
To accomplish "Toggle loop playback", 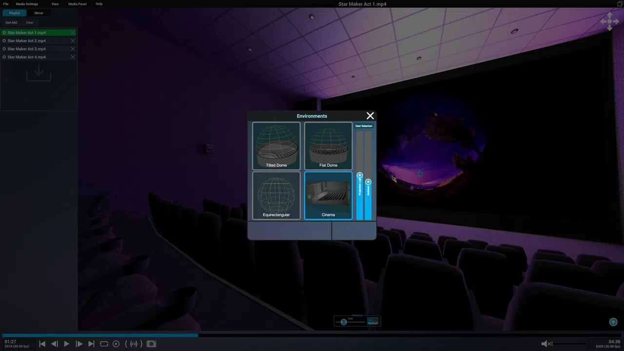I will (104, 344).
